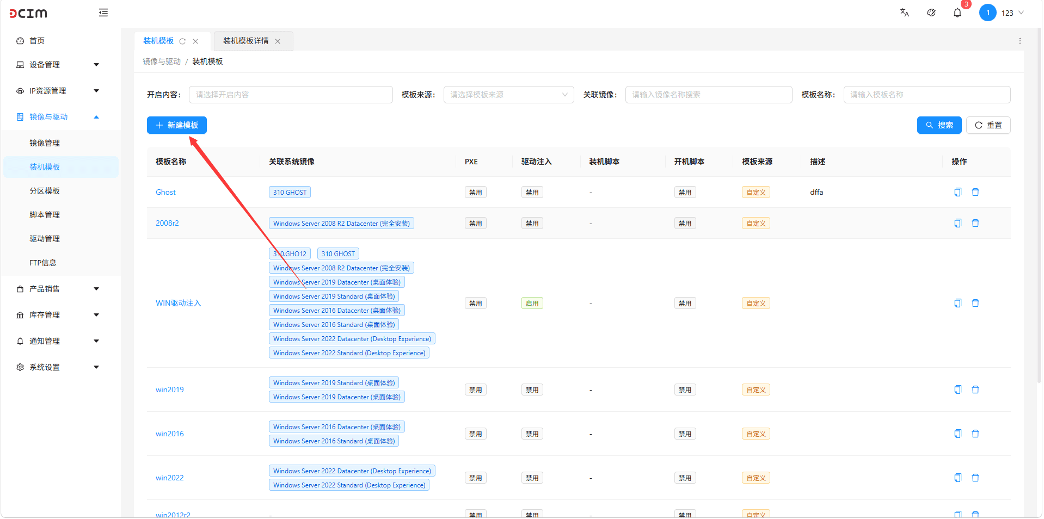Open 镜像管理 submenu item
The width and height of the screenshot is (1044, 519).
point(60,143)
